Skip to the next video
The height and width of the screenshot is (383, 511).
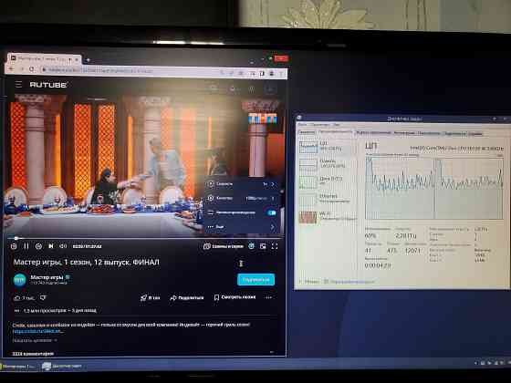point(51,246)
